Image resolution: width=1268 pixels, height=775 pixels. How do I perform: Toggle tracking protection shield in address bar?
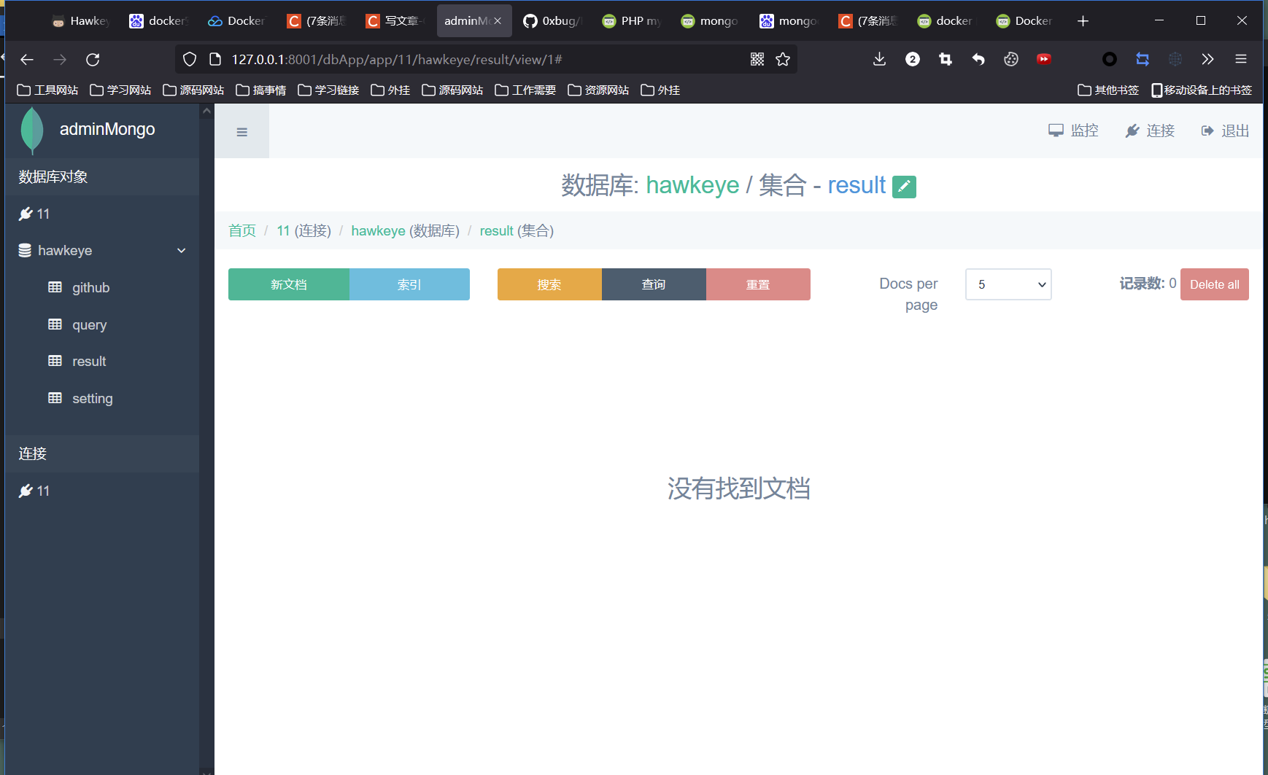189,59
